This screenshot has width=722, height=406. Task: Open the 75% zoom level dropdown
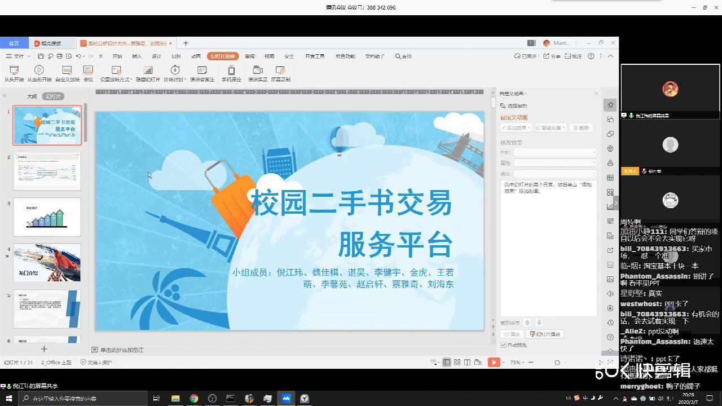coord(517,363)
